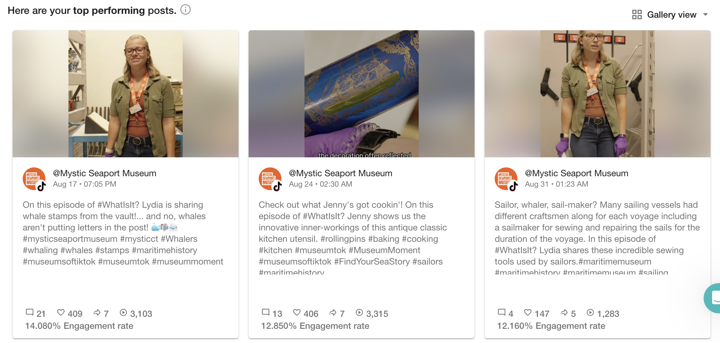
Task: Click the Mystic Seaport avatar on Aug 17 post
Action: pyautogui.click(x=34, y=179)
